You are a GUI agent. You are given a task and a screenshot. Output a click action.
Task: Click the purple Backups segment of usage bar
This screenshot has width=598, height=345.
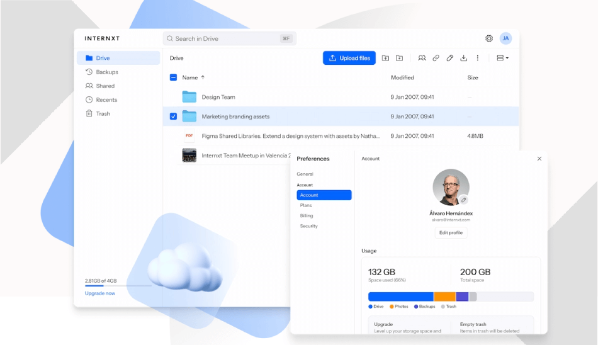coord(462,297)
